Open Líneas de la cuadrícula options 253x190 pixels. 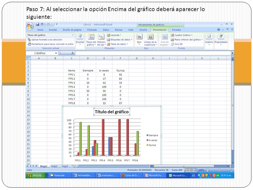150,40
